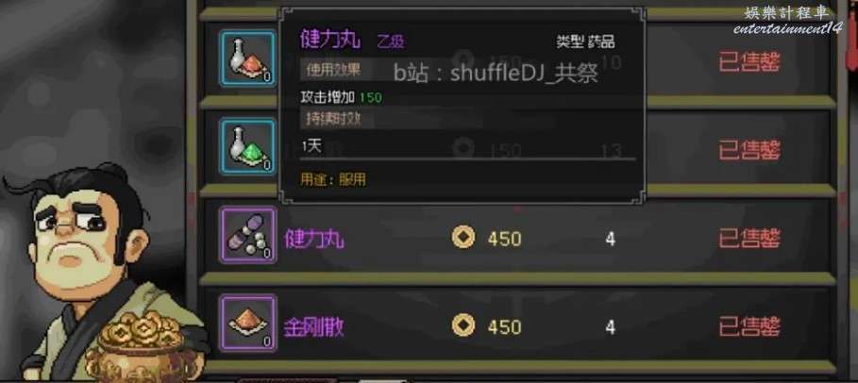Click the red scrollbar handle at right edge

point(852,36)
